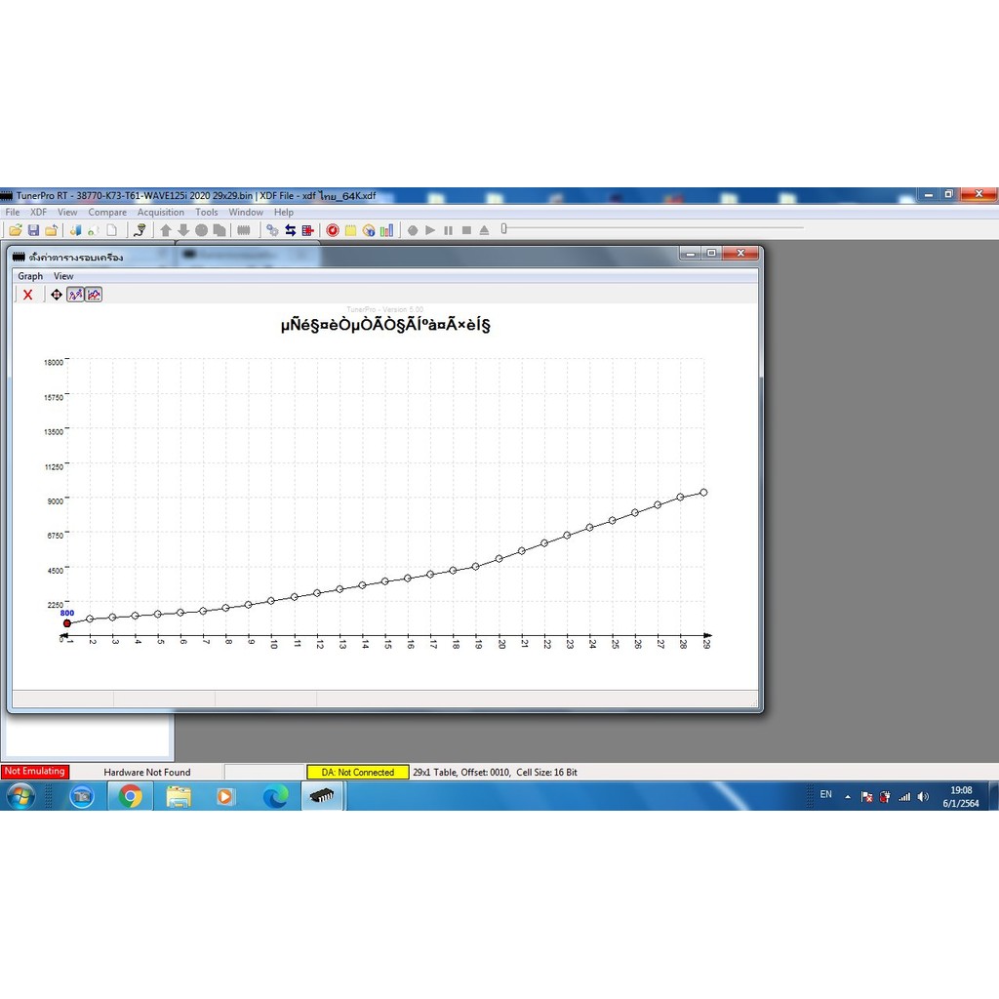Click the yellow DA: Not Connected indicator
Image resolution: width=999 pixels, height=999 pixels.
pos(358,772)
